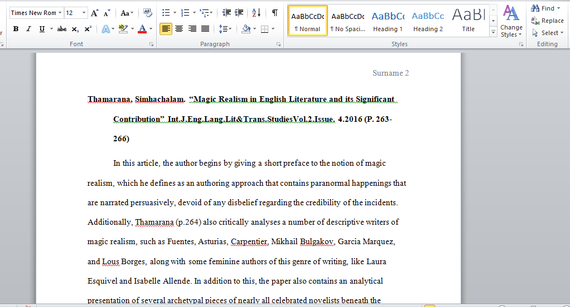Apply the Title style
This screenshot has height=307, width=570.
(468, 21)
